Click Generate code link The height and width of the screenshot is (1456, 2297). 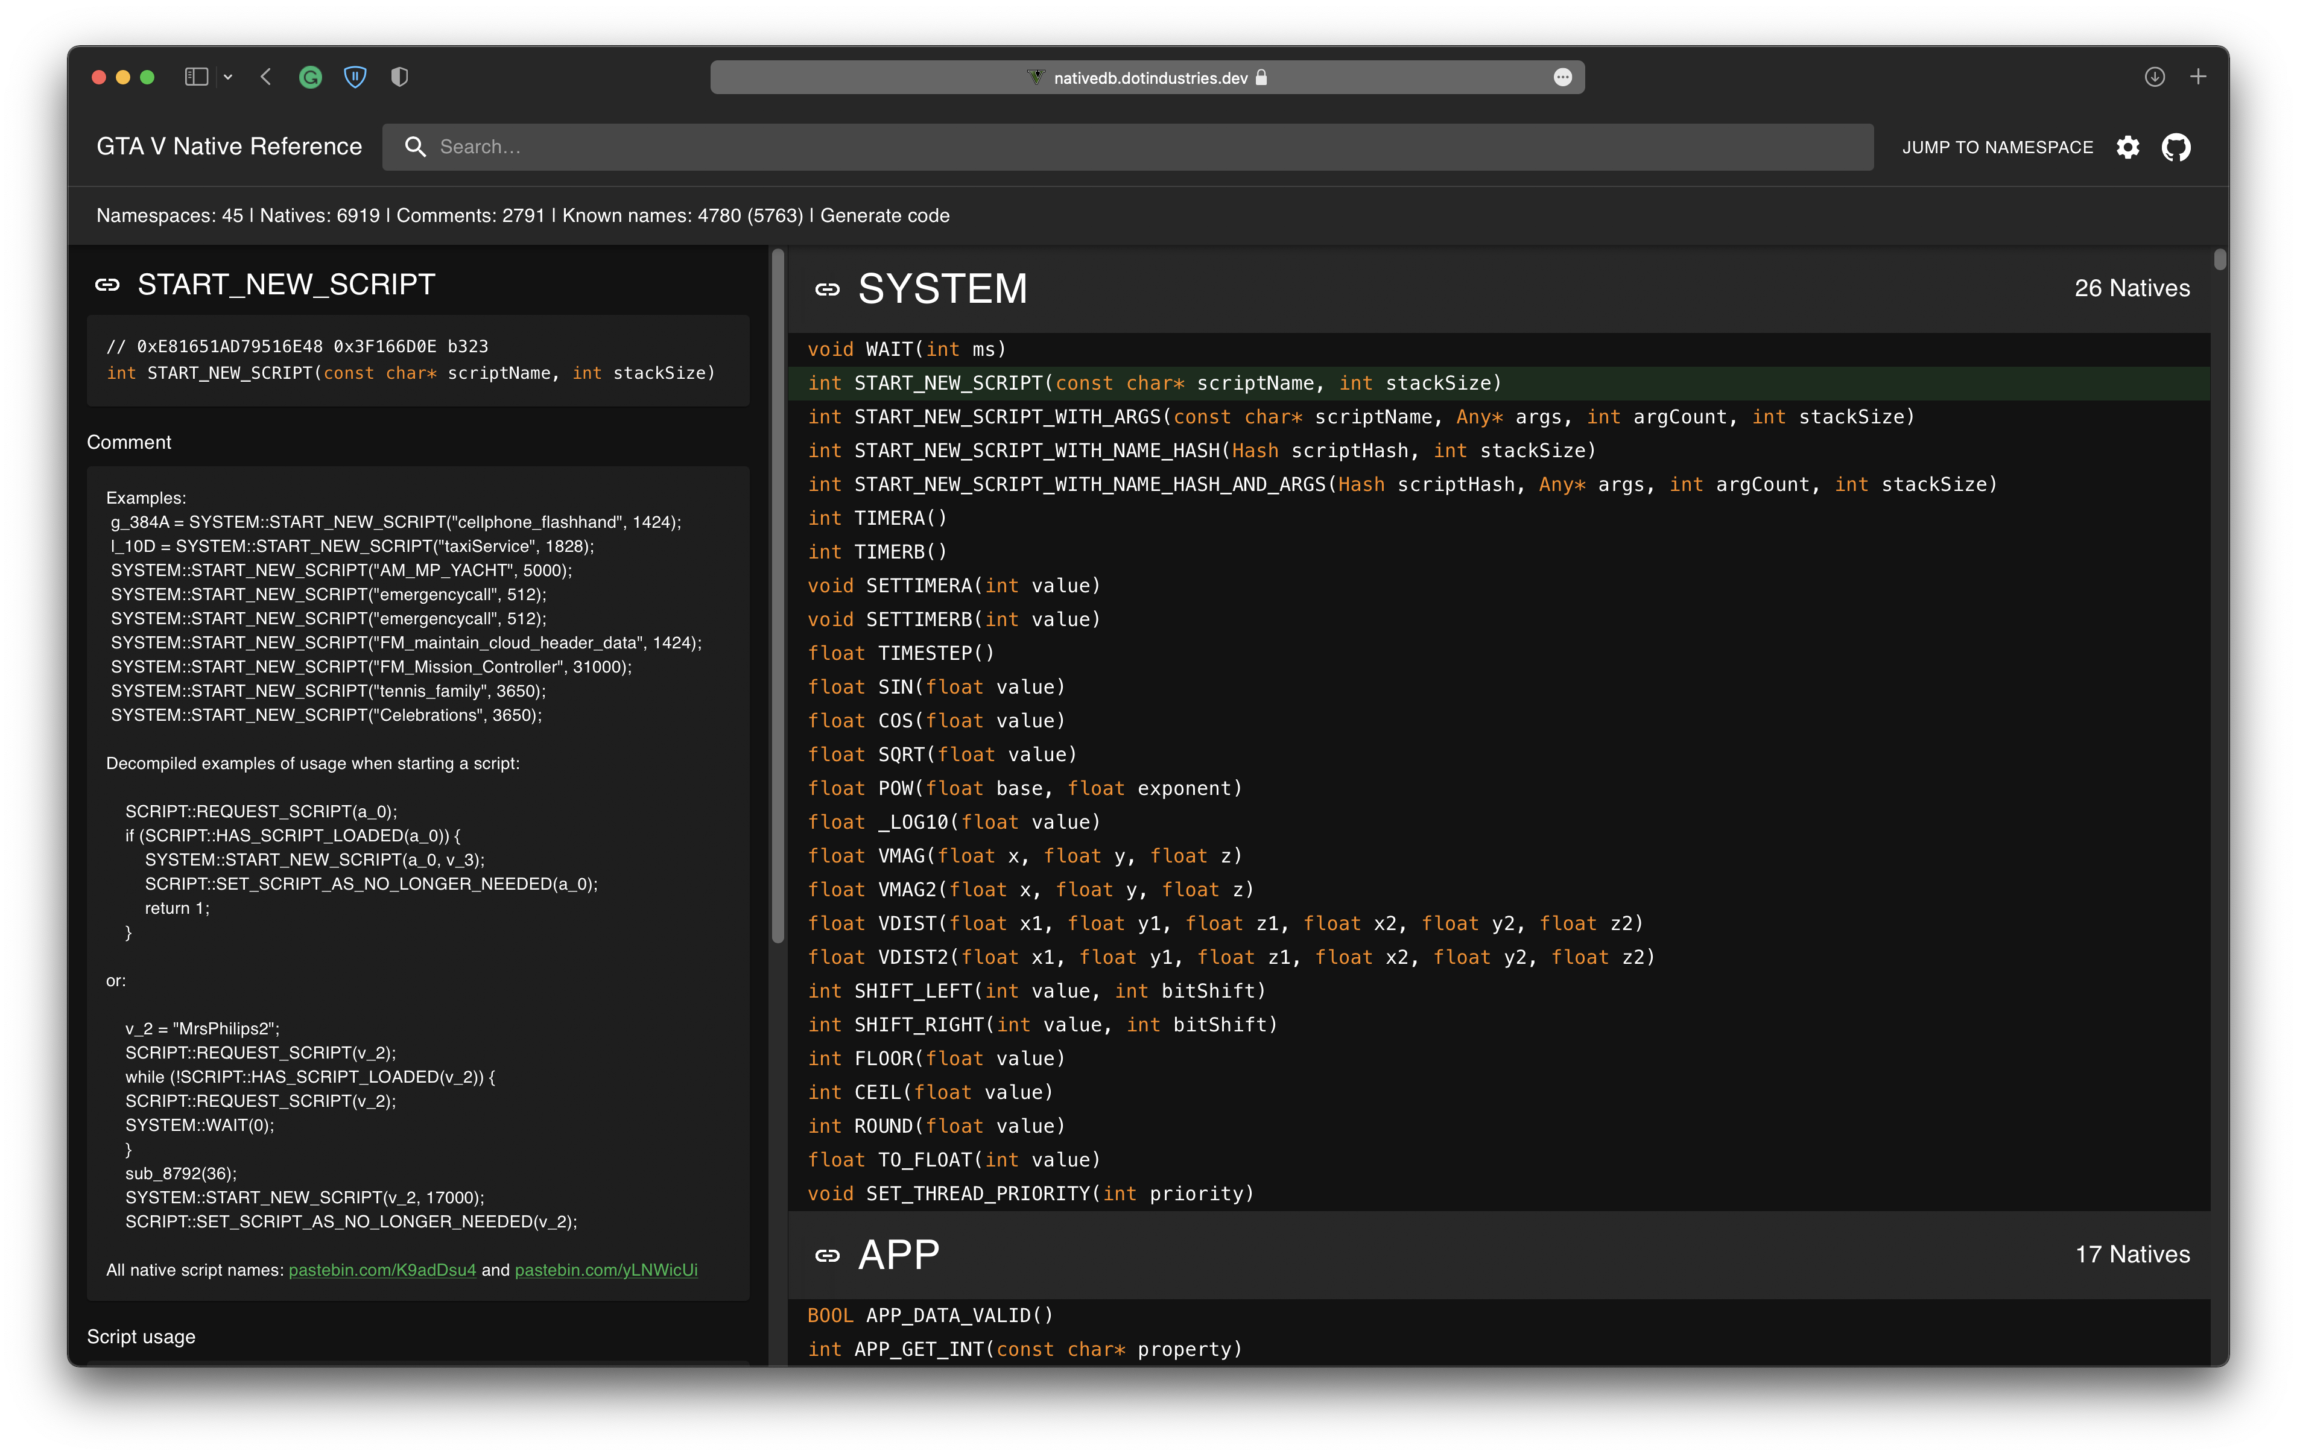tap(884, 216)
